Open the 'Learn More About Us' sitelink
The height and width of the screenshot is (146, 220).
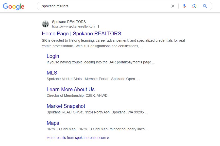pos(71,89)
